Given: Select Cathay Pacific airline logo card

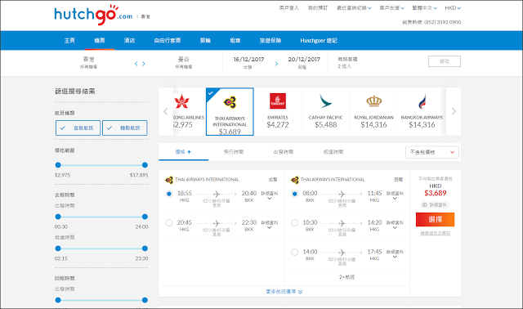Looking at the screenshot, I should click(325, 111).
